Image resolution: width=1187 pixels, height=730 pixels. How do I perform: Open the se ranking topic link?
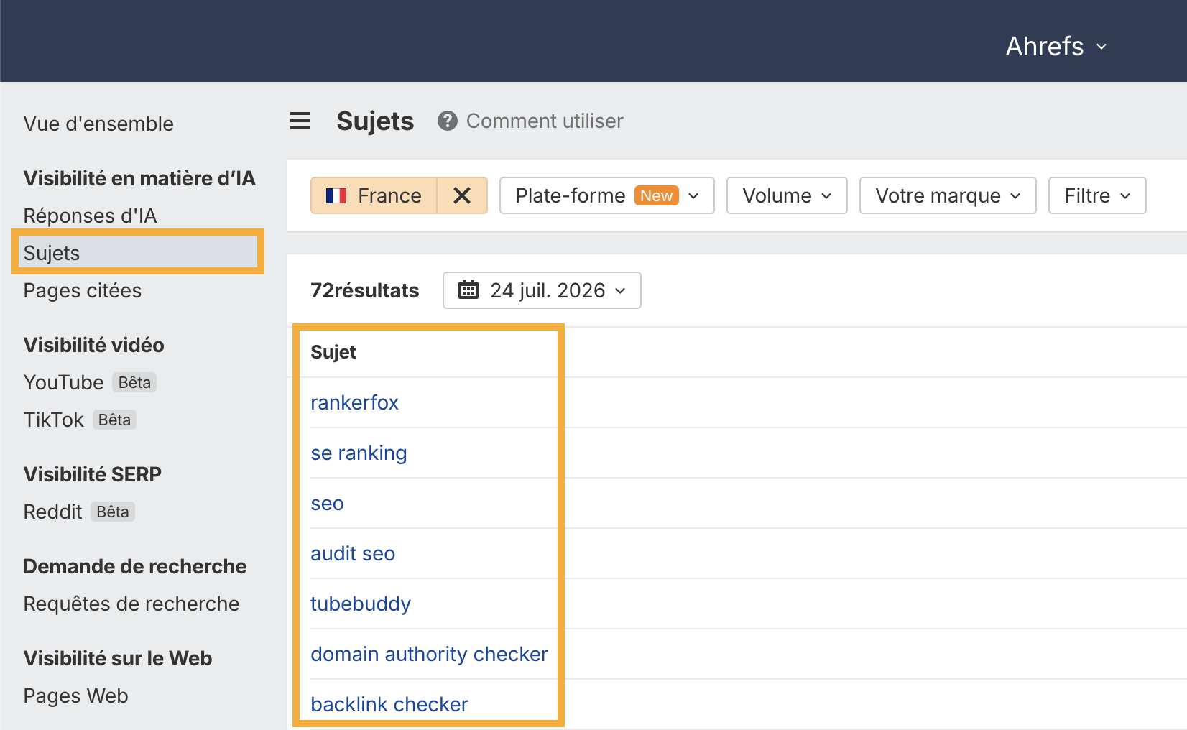[x=359, y=453]
